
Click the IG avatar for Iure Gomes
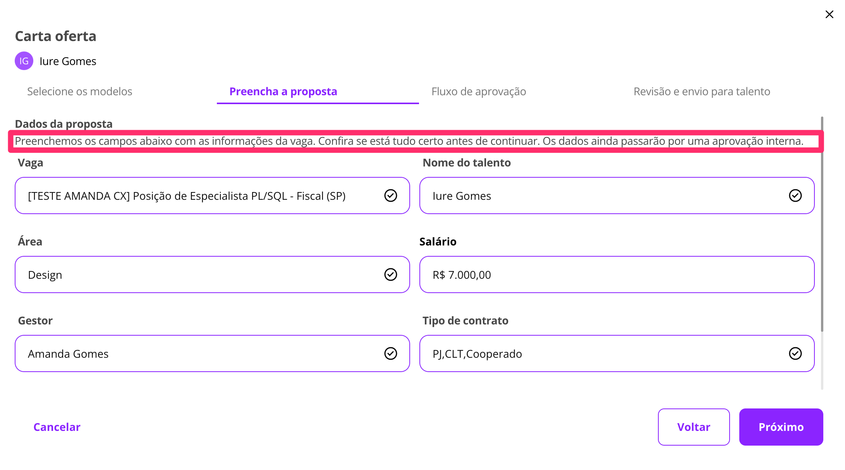(24, 61)
